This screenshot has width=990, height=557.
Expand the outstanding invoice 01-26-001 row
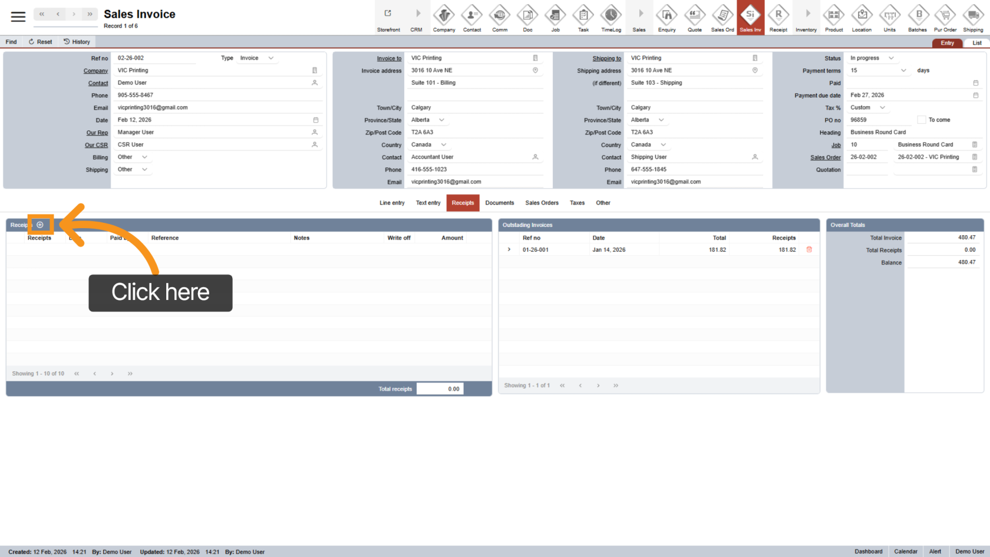point(509,249)
